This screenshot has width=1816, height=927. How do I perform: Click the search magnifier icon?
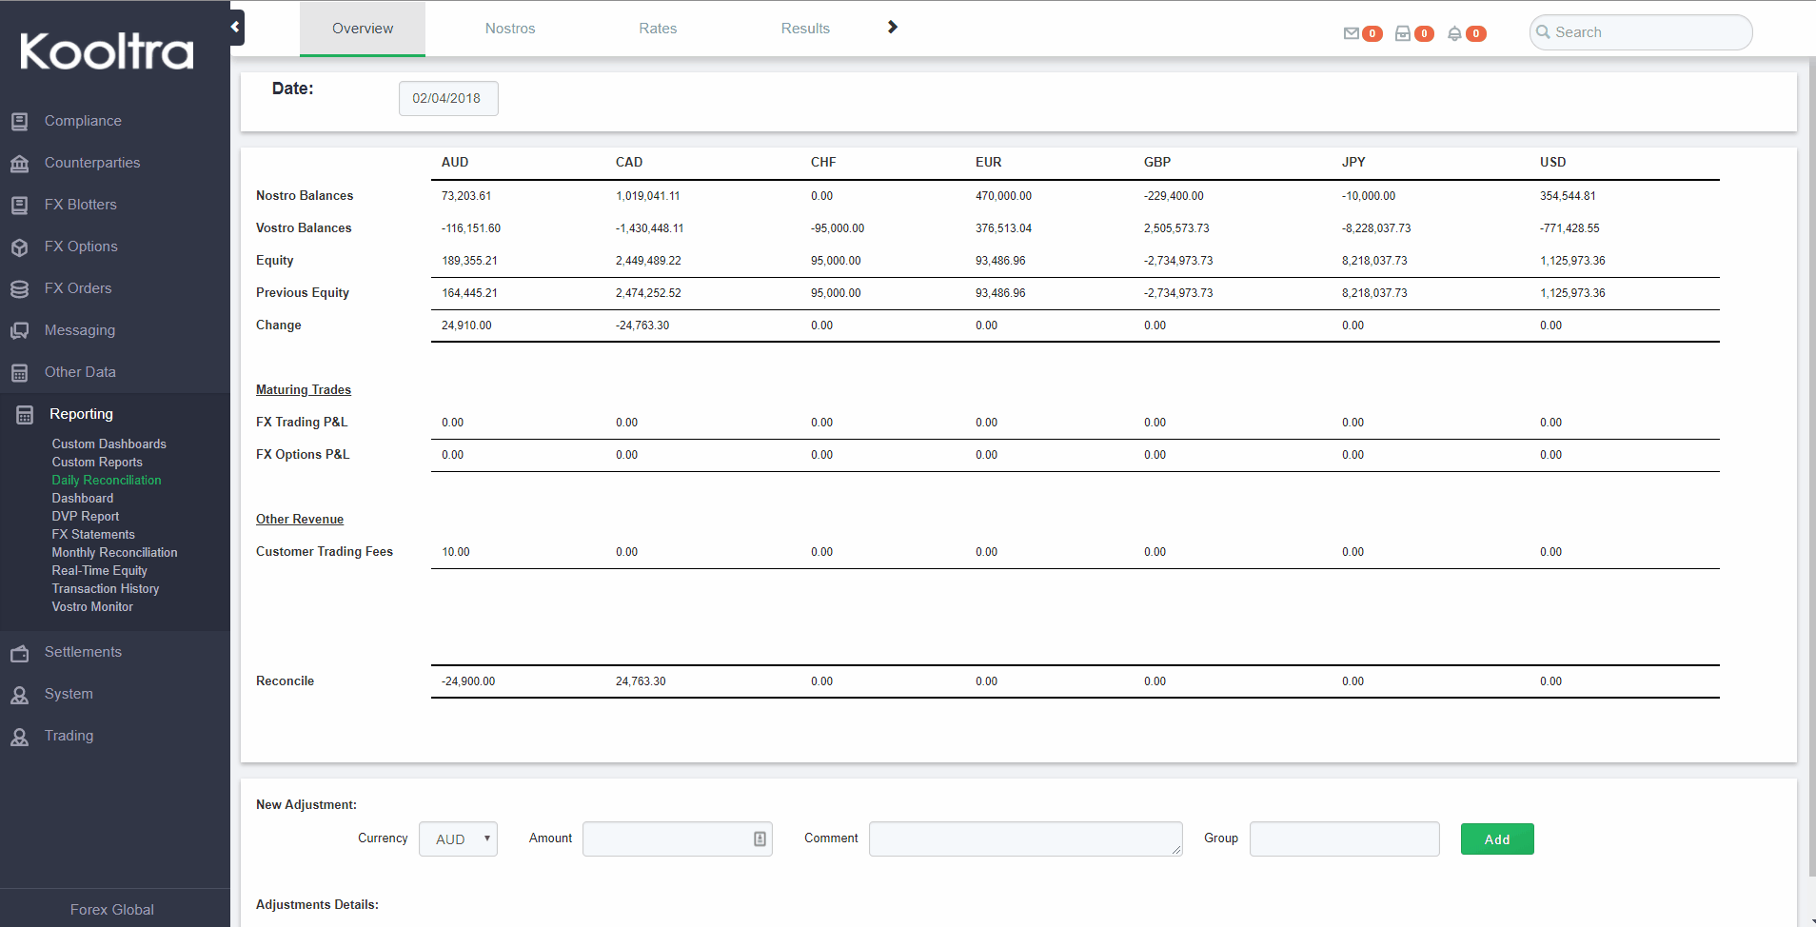1543,31
